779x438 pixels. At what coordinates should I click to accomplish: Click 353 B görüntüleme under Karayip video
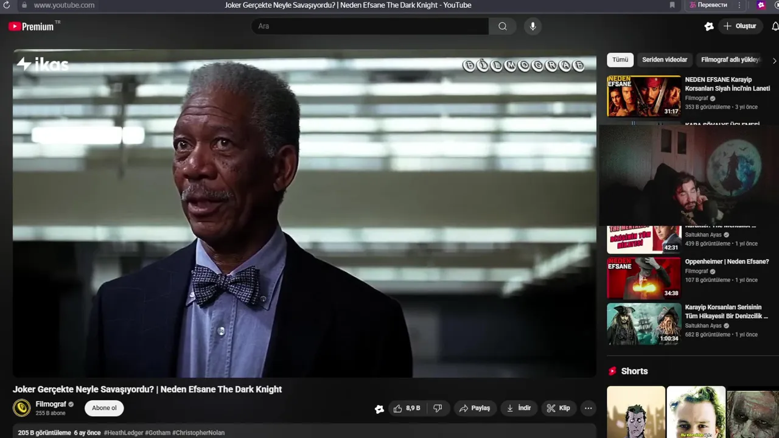click(708, 107)
